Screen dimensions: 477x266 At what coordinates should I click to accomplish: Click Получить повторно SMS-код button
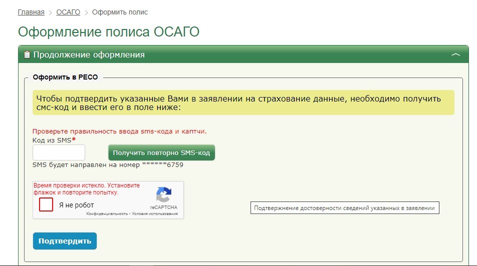tap(161, 152)
